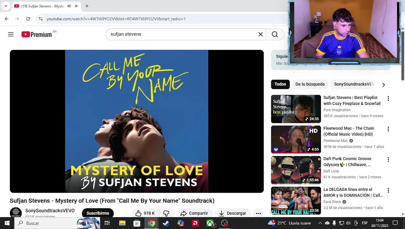
Task: Show more filter chips with right arrow
Action: pyautogui.click(x=383, y=85)
